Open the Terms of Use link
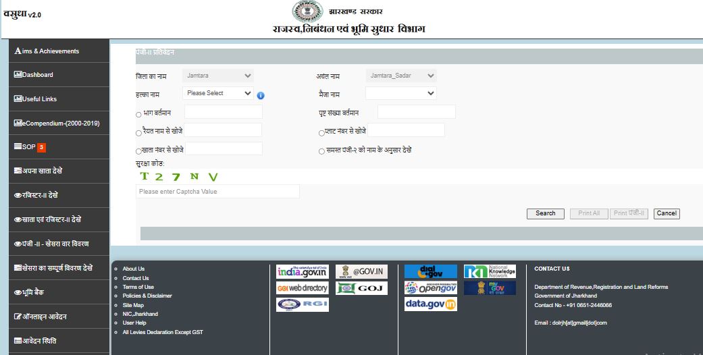The height and width of the screenshot is (355, 703). pyautogui.click(x=138, y=287)
